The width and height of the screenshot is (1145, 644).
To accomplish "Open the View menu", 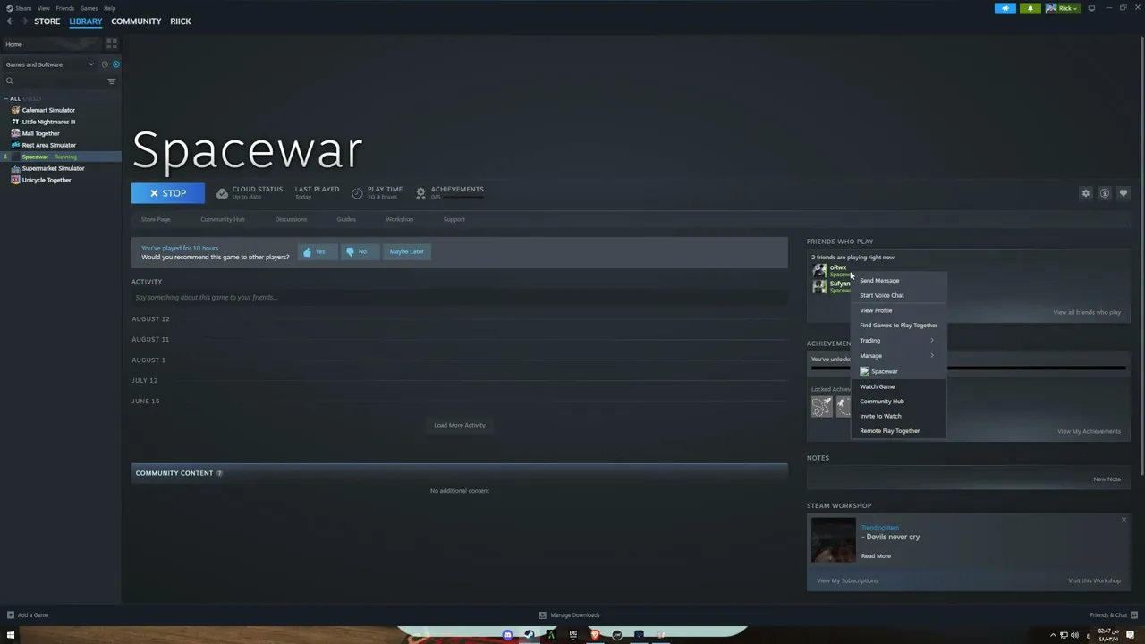I will coord(43,8).
